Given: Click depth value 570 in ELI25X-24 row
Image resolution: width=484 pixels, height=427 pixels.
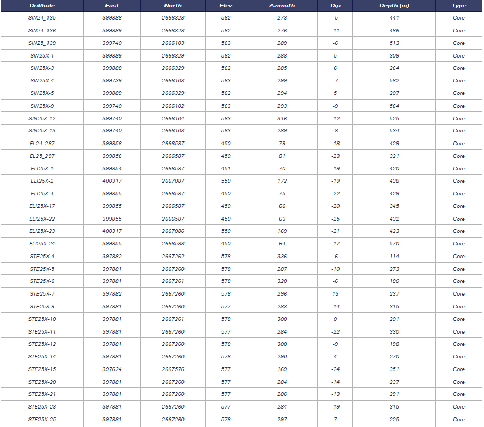Looking at the screenshot, I should [394, 244].
